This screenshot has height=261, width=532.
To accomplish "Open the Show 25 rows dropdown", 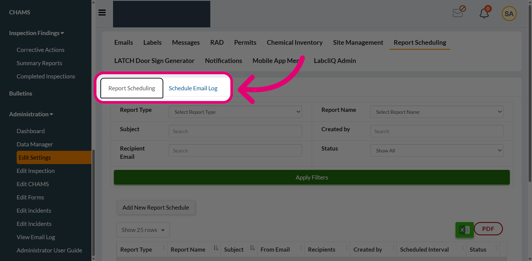I will pyautogui.click(x=143, y=230).
